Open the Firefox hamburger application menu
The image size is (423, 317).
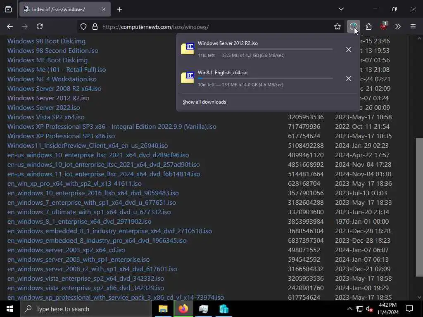413,26
